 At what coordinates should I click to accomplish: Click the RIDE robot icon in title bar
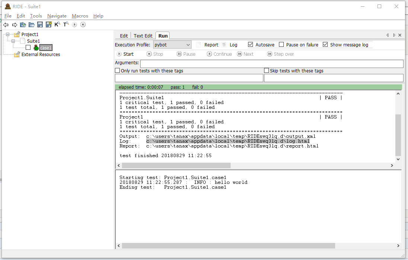8,6
